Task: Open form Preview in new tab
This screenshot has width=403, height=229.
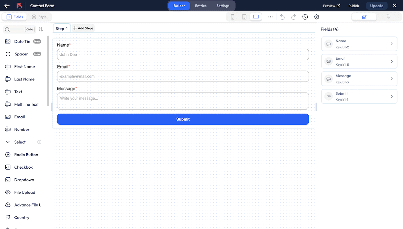Action: [x=331, y=6]
